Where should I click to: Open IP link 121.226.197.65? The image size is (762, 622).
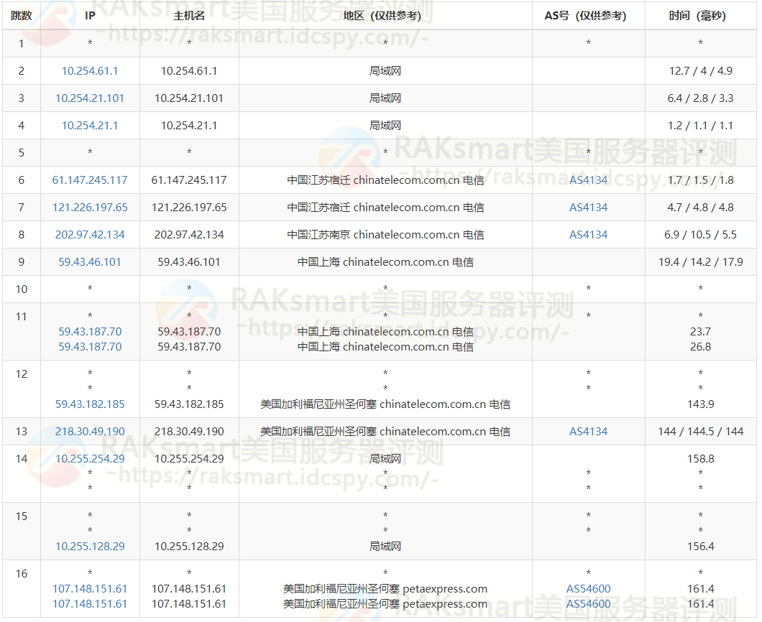tap(90, 208)
